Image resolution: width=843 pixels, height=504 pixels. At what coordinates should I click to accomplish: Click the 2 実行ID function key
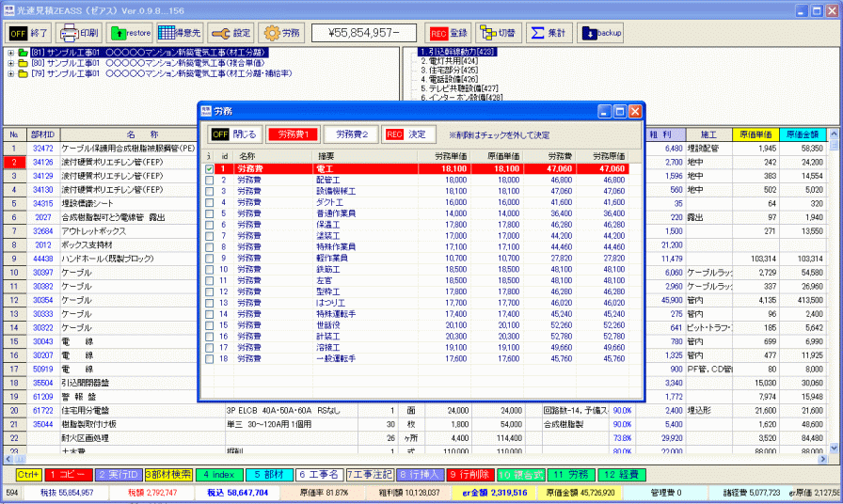[119, 475]
